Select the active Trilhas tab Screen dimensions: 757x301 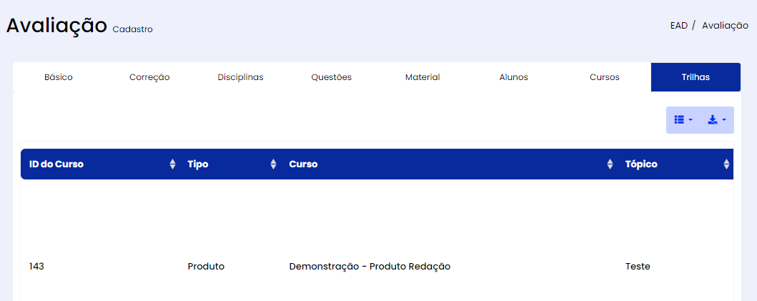[x=696, y=77]
